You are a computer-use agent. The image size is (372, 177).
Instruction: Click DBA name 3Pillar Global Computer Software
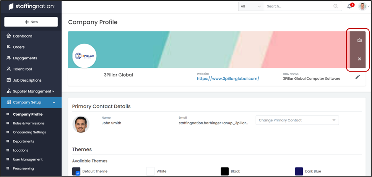click(312, 79)
